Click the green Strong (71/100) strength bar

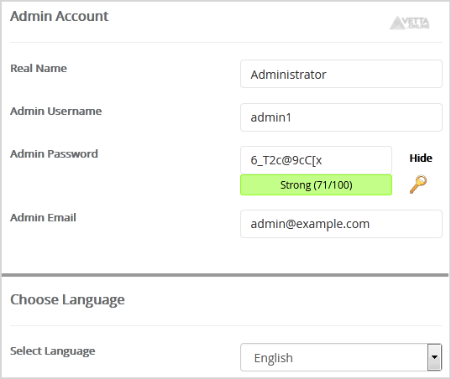pos(316,185)
